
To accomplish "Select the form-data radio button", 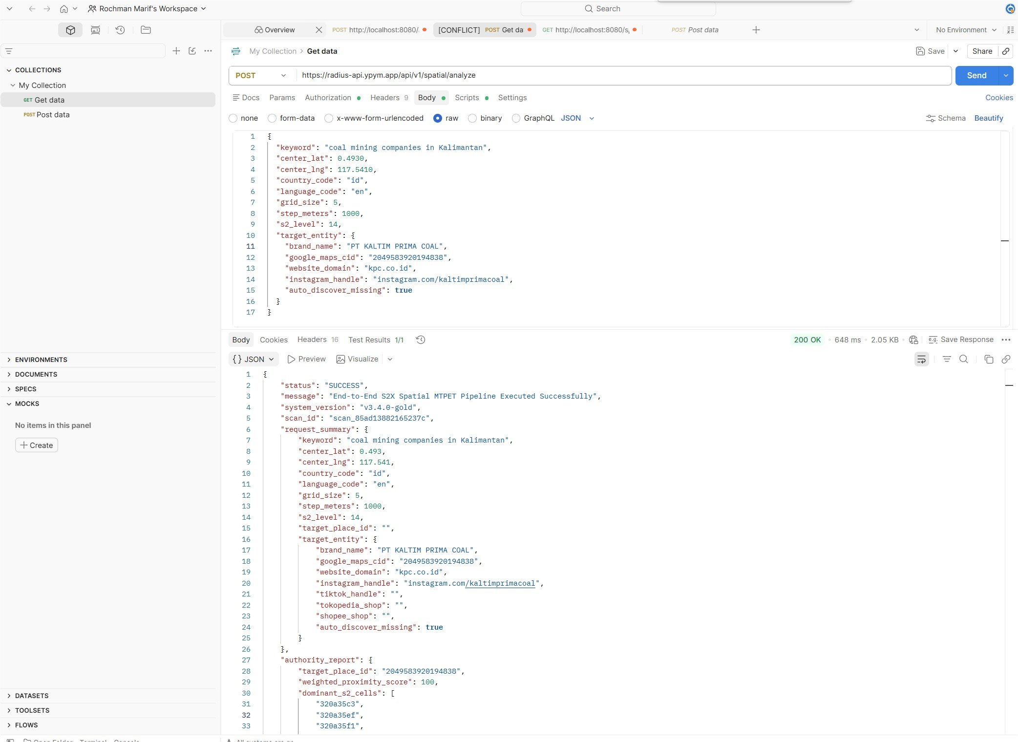I will point(272,118).
